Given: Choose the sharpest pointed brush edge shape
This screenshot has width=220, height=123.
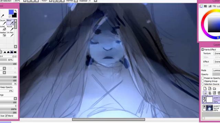Looking at the screenshot, I should 5,52.
